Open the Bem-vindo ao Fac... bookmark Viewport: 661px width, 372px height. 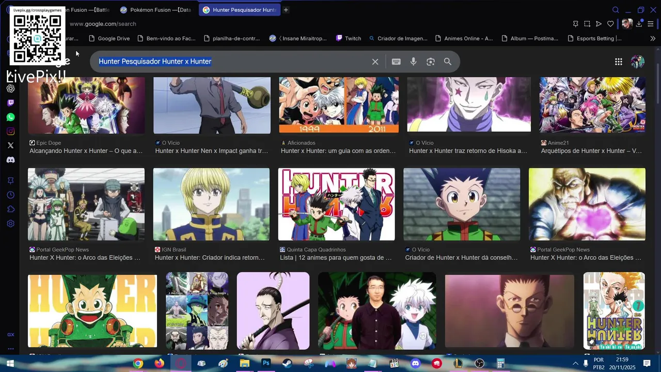166,38
